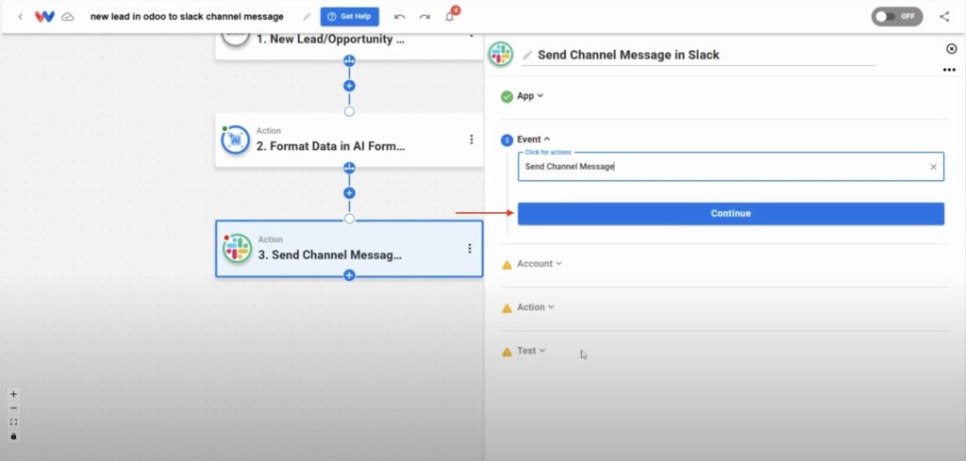Click the path connector under step 2
This screenshot has width=966, height=461.
(x=349, y=168)
